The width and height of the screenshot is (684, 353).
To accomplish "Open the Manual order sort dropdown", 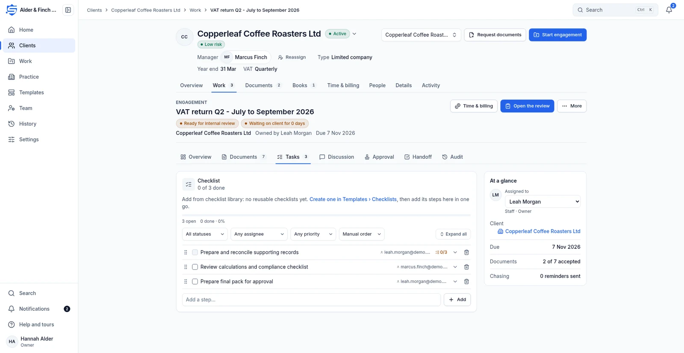I will [362, 234].
